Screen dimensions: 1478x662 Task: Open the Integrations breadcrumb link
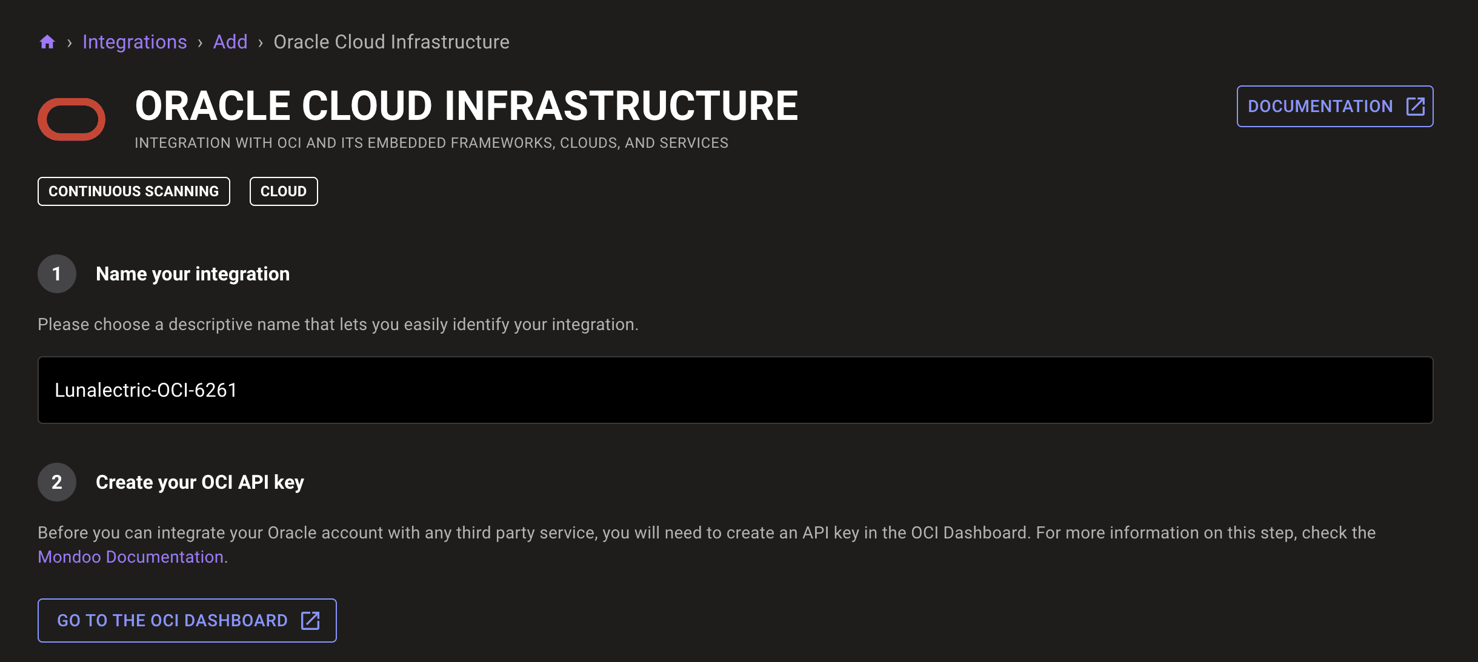135,42
